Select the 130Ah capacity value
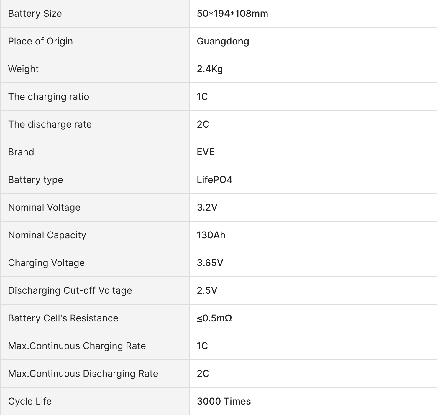The width and height of the screenshot is (440, 416). [211, 235]
